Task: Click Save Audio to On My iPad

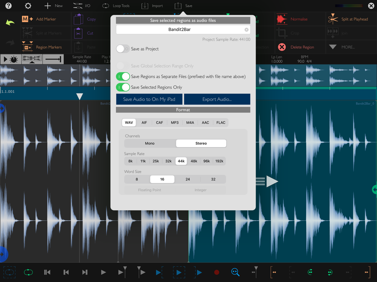Action: pyautogui.click(x=149, y=99)
